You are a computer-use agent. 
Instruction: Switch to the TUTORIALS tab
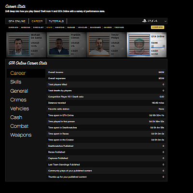[56, 21]
